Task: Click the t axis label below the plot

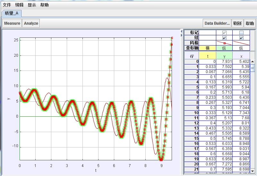Action: coord(96,171)
